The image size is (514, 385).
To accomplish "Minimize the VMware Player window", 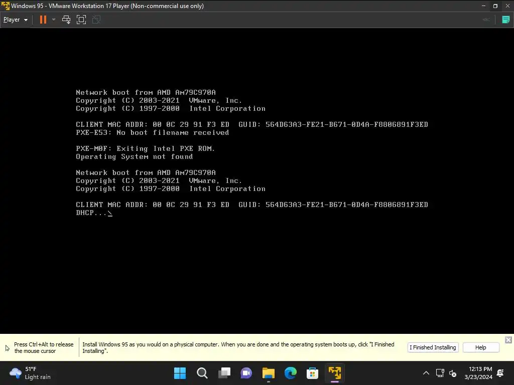I will tap(483, 6).
